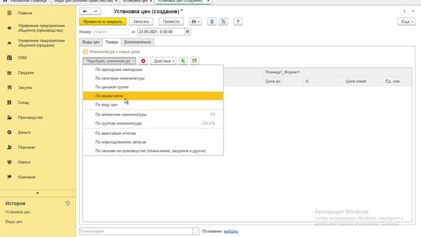This screenshot has width=421, height=237.
Task: Click the Комментарий input field
Action: (136, 231)
